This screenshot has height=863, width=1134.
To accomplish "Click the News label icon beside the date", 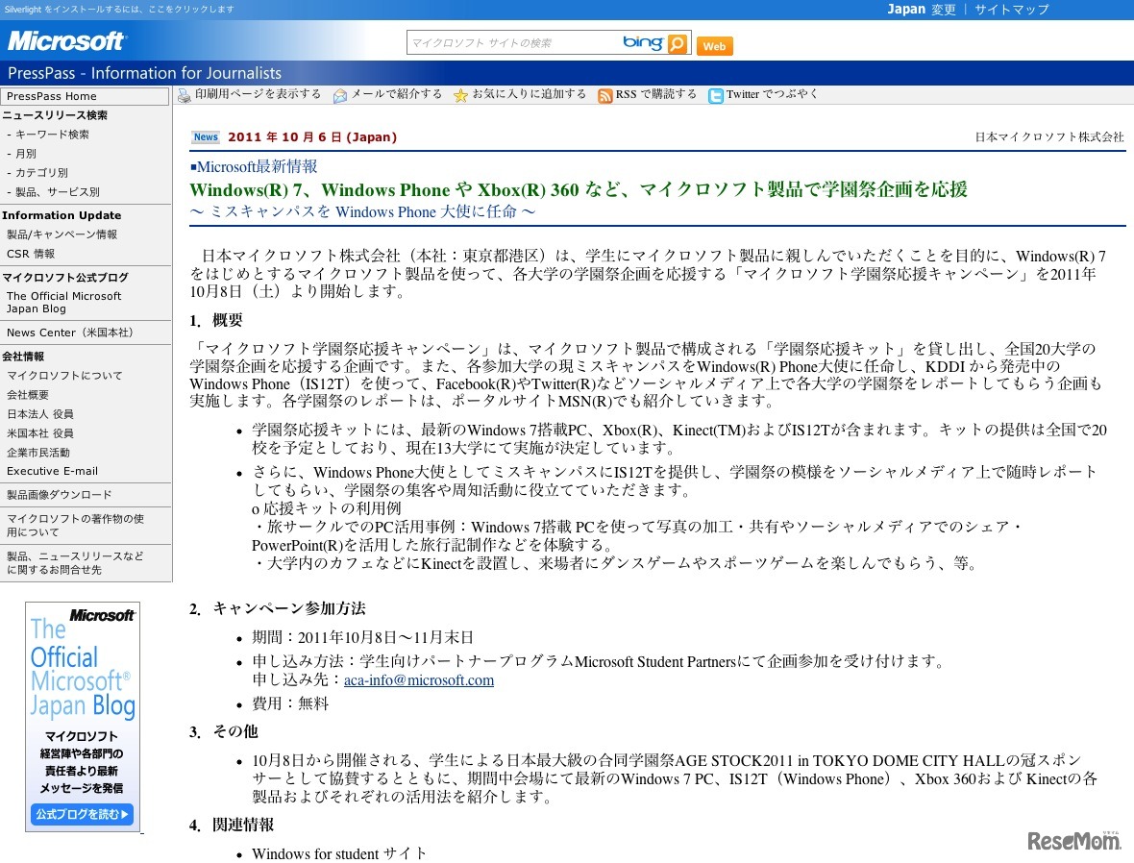I will (205, 136).
